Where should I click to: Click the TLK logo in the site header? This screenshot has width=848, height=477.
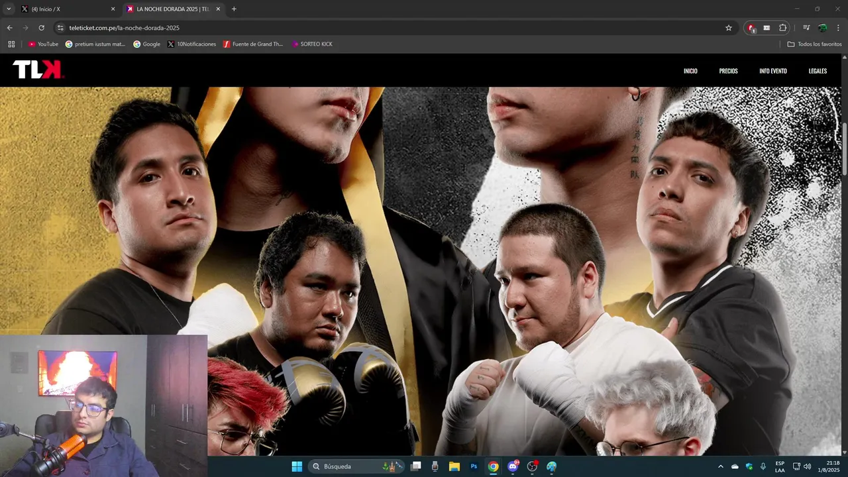pyautogui.click(x=38, y=70)
